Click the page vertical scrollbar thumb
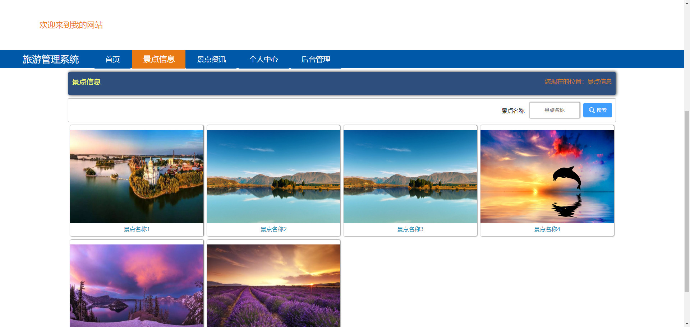The width and height of the screenshot is (690, 327). point(687,202)
